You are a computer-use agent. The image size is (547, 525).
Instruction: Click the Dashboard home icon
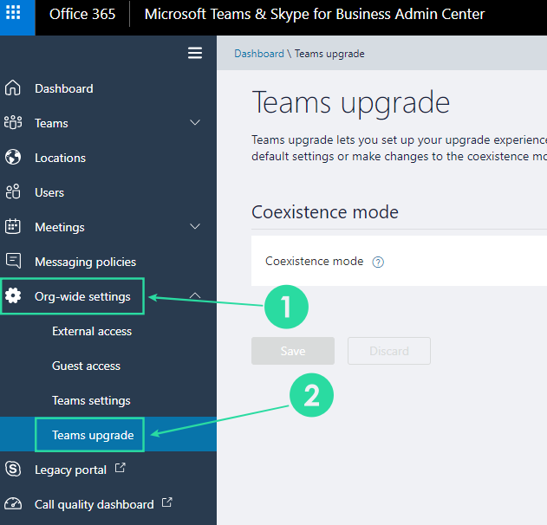pos(13,88)
